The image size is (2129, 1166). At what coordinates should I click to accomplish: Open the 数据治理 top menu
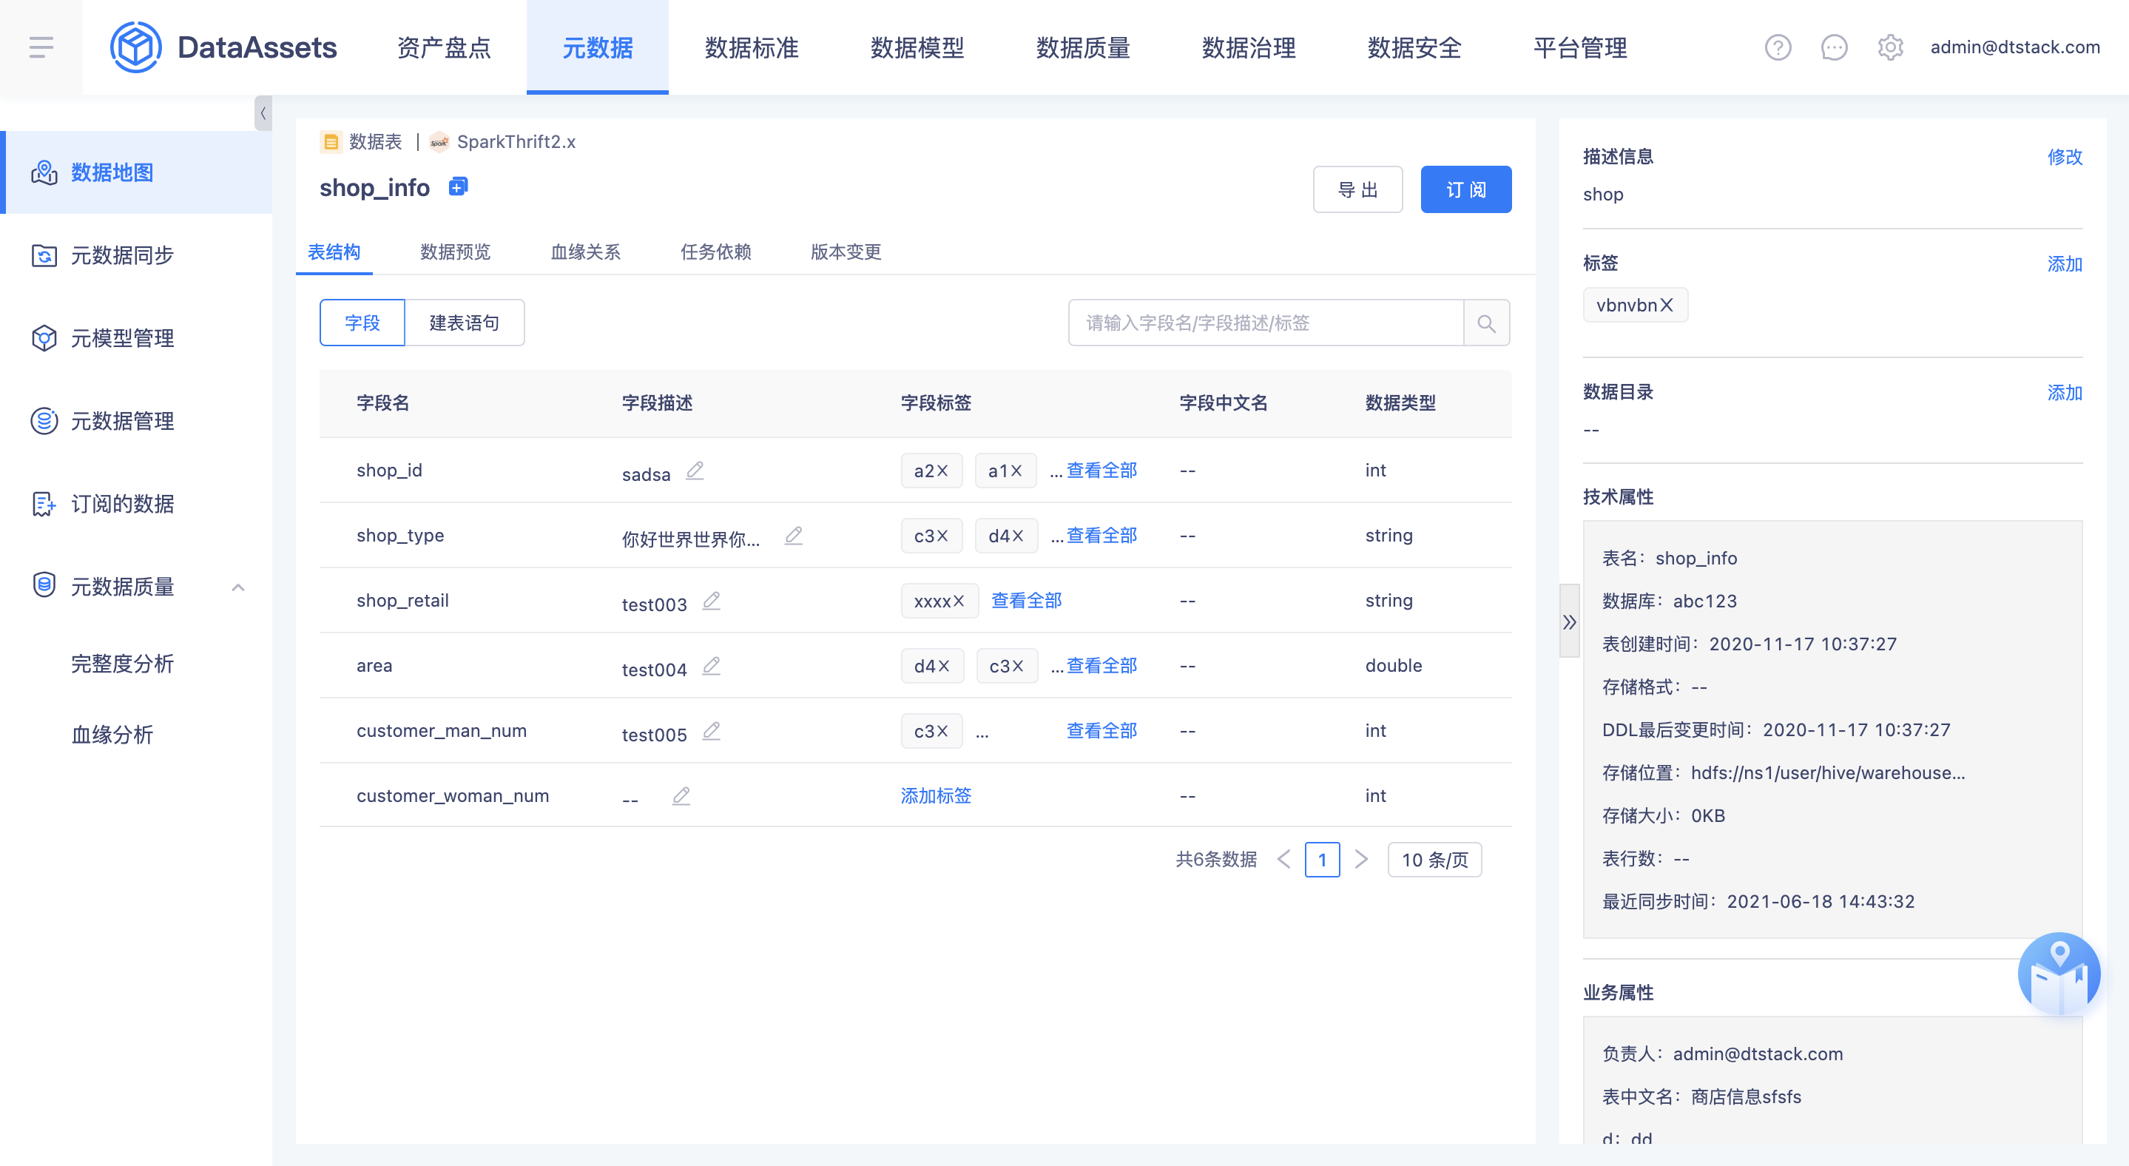pyautogui.click(x=1249, y=47)
